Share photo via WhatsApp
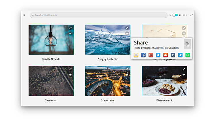Screen dimensions: 216x121 (188, 55)
